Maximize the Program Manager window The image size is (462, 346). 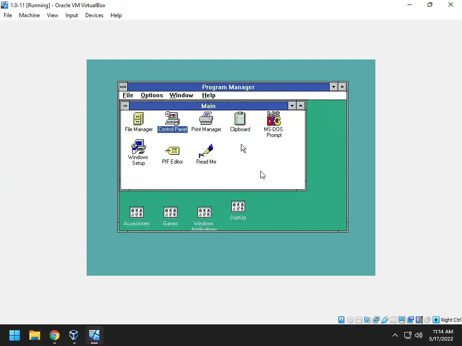[342, 87]
